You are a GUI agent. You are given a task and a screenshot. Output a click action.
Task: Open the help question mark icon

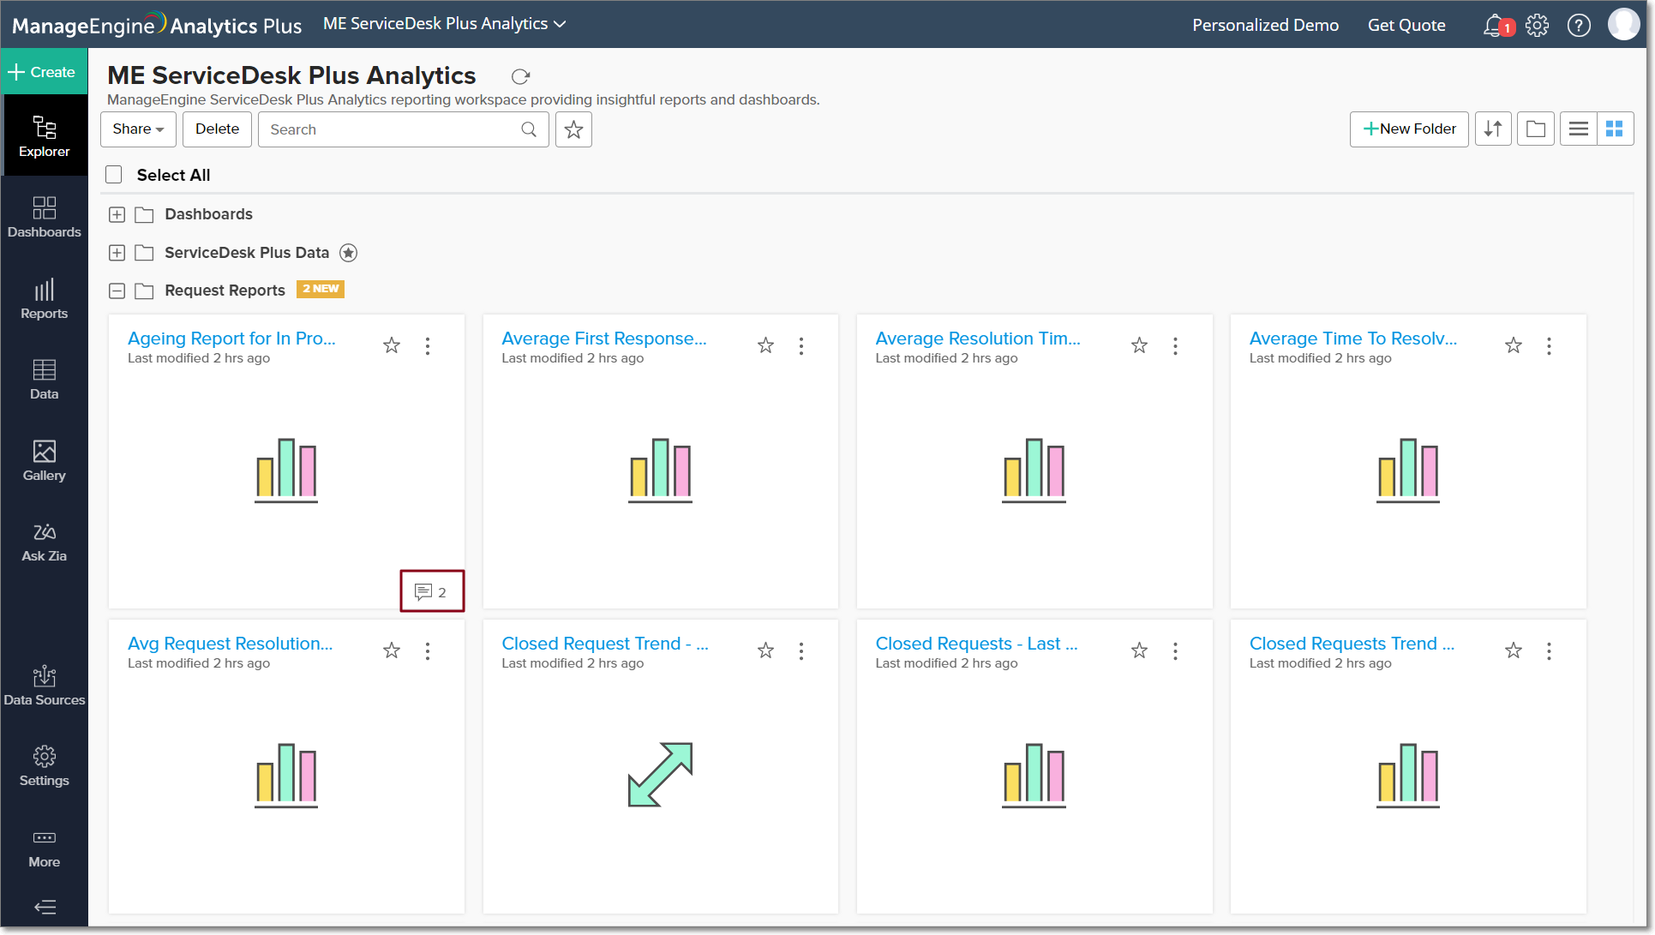1579,26
